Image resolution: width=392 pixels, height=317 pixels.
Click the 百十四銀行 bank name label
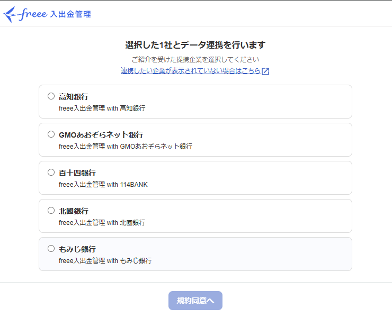pyautogui.click(x=77, y=173)
